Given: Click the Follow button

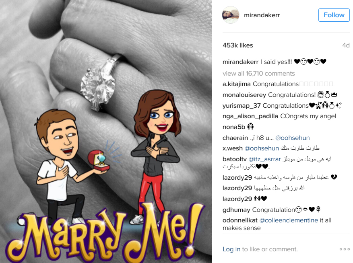Looking at the screenshot, I should coord(334,15).
